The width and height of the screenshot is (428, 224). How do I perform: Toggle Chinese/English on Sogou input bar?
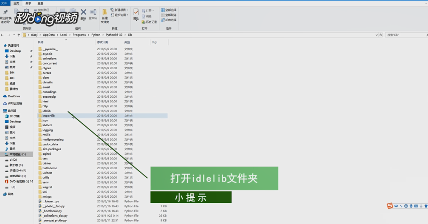click(396, 206)
